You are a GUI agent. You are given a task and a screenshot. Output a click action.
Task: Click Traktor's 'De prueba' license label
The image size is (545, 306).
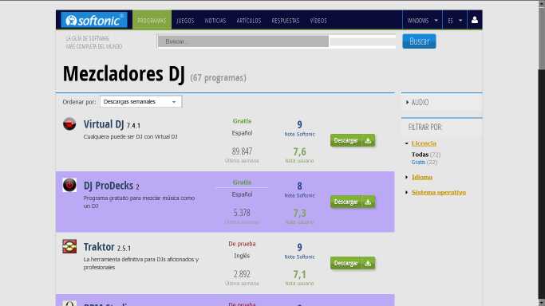(242, 244)
